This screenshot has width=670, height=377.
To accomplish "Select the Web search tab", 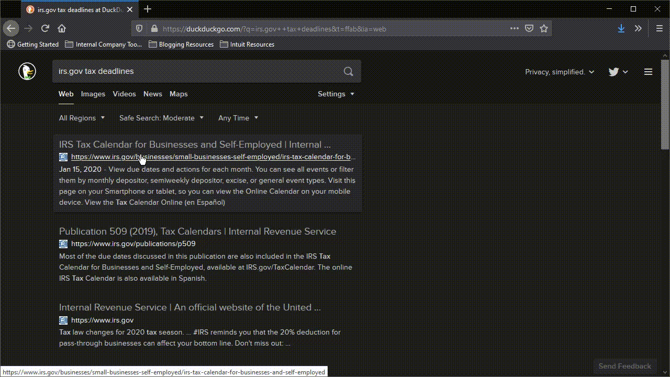I will click(66, 94).
